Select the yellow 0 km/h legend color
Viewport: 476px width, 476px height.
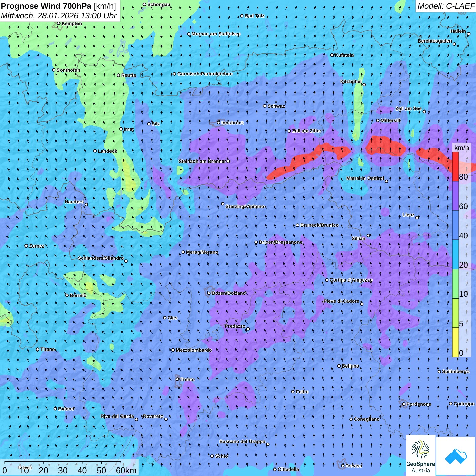click(455, 342)
